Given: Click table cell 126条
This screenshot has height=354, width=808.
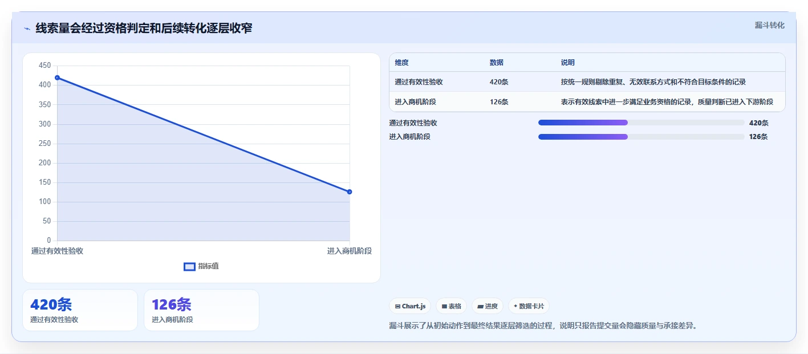Looking at the screenshot, I should [499, 102].
